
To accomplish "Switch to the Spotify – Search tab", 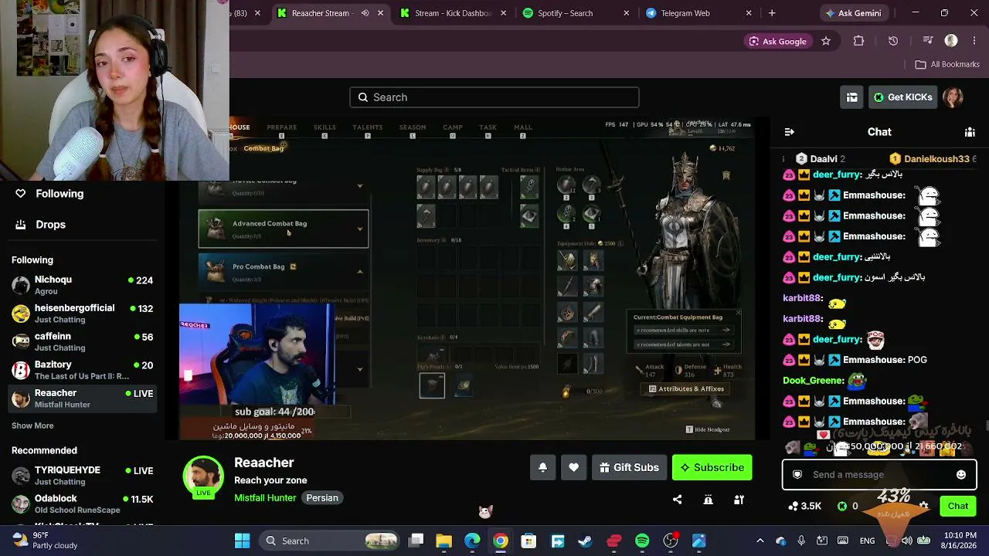I will coord(576,13).
